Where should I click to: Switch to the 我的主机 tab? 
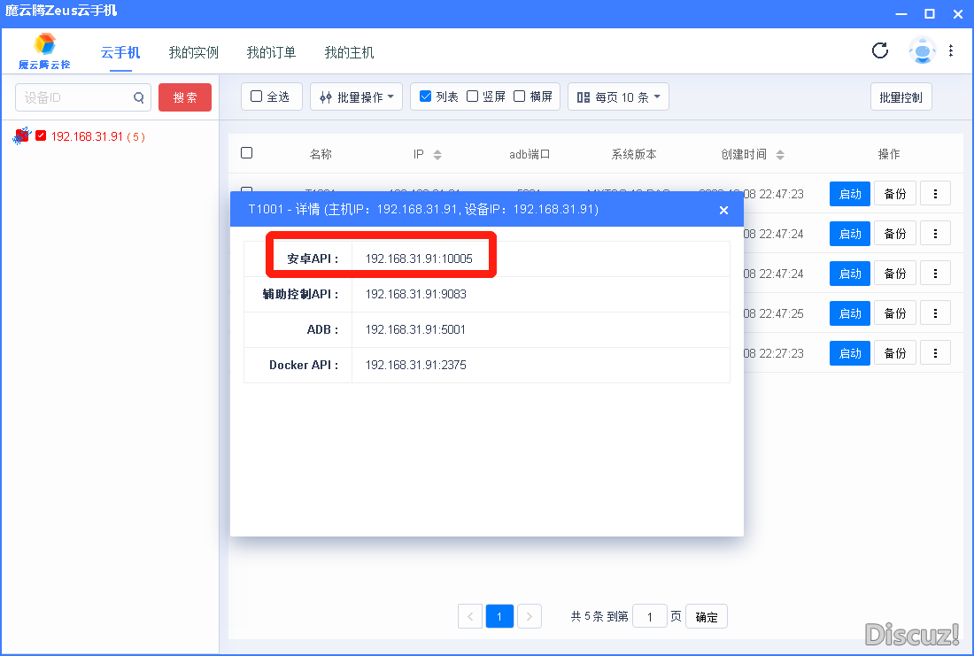350,52
